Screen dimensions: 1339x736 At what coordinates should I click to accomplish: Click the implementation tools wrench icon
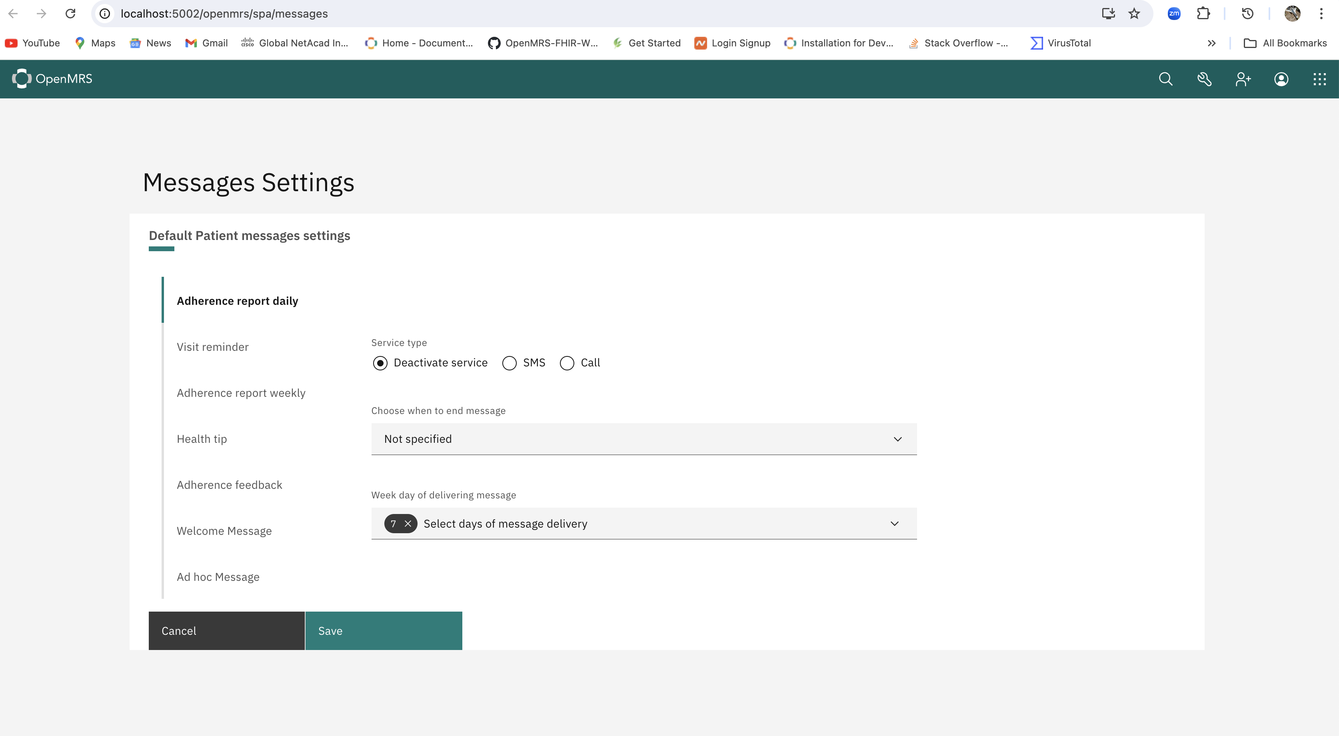coord(1204,79)
